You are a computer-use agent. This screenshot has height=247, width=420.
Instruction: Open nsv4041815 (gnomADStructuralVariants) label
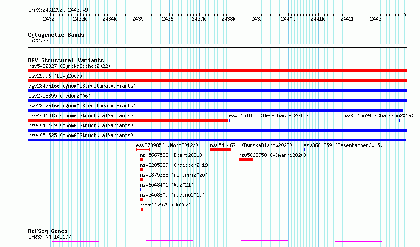coord(81,115)
